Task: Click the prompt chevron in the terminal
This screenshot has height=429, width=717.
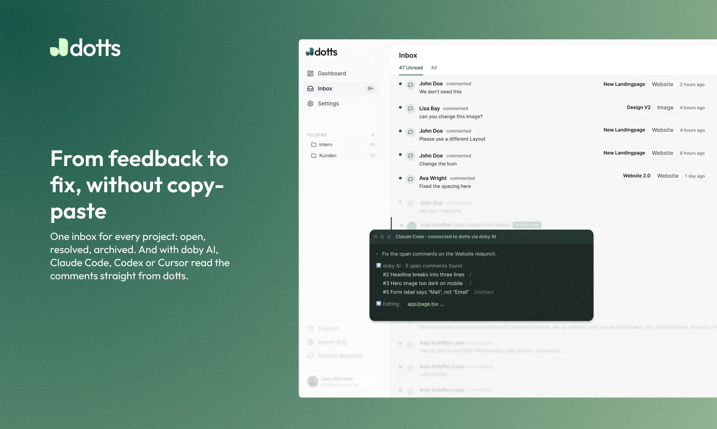Action: [377, 254]
